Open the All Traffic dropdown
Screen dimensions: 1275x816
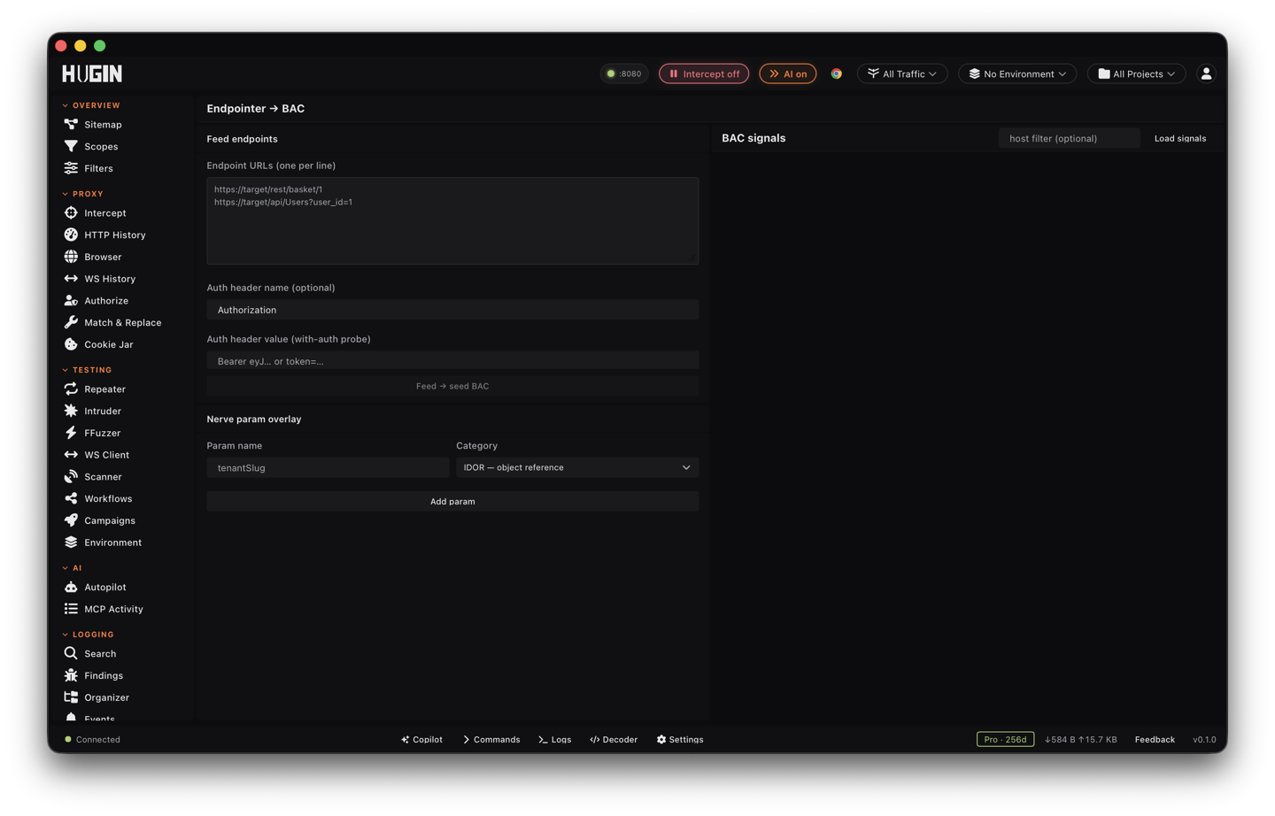pyautogui.click(x=902, y=73)
